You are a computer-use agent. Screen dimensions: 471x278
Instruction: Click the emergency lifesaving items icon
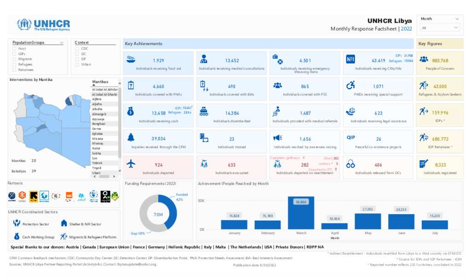(x=277, y=59)
